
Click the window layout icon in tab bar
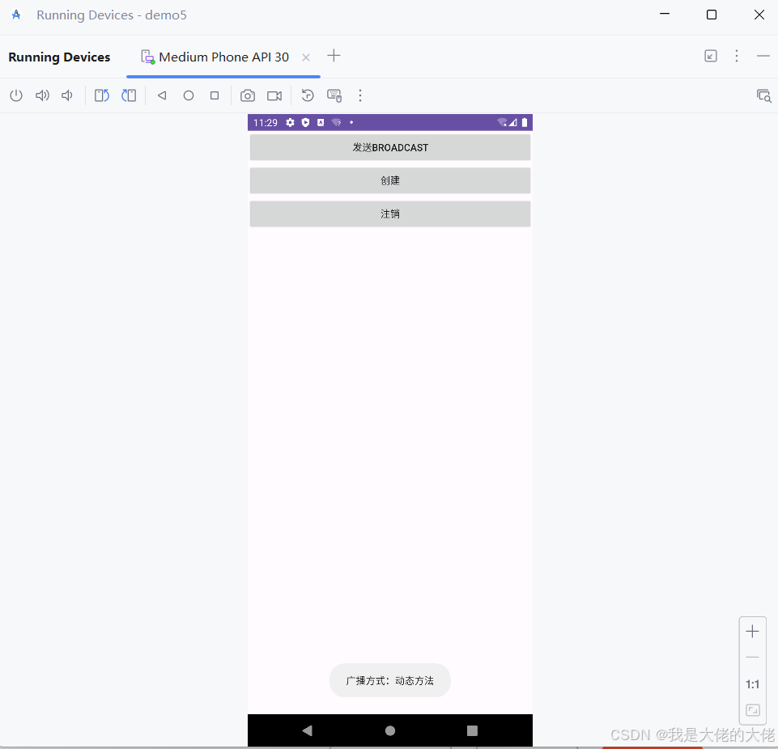point(711,56)
